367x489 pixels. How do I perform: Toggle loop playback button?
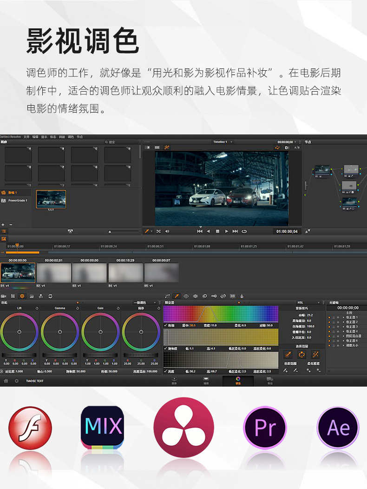[x=244, y=231]
